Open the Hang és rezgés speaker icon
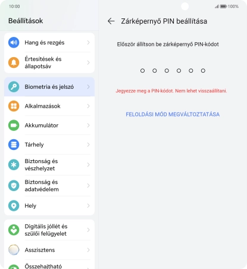Screen dimensions: 247x269 tap(14, 42)
